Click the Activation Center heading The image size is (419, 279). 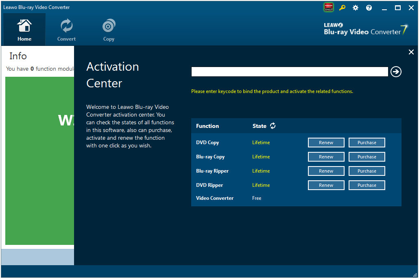tap(113, 75)
